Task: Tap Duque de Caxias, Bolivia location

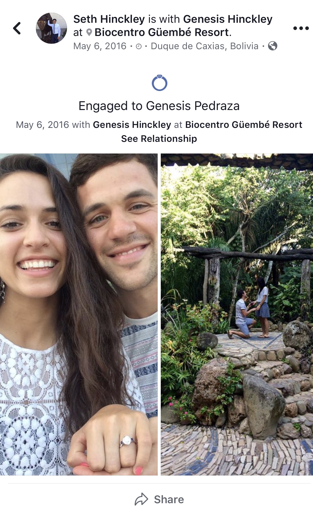Action: 204,46
